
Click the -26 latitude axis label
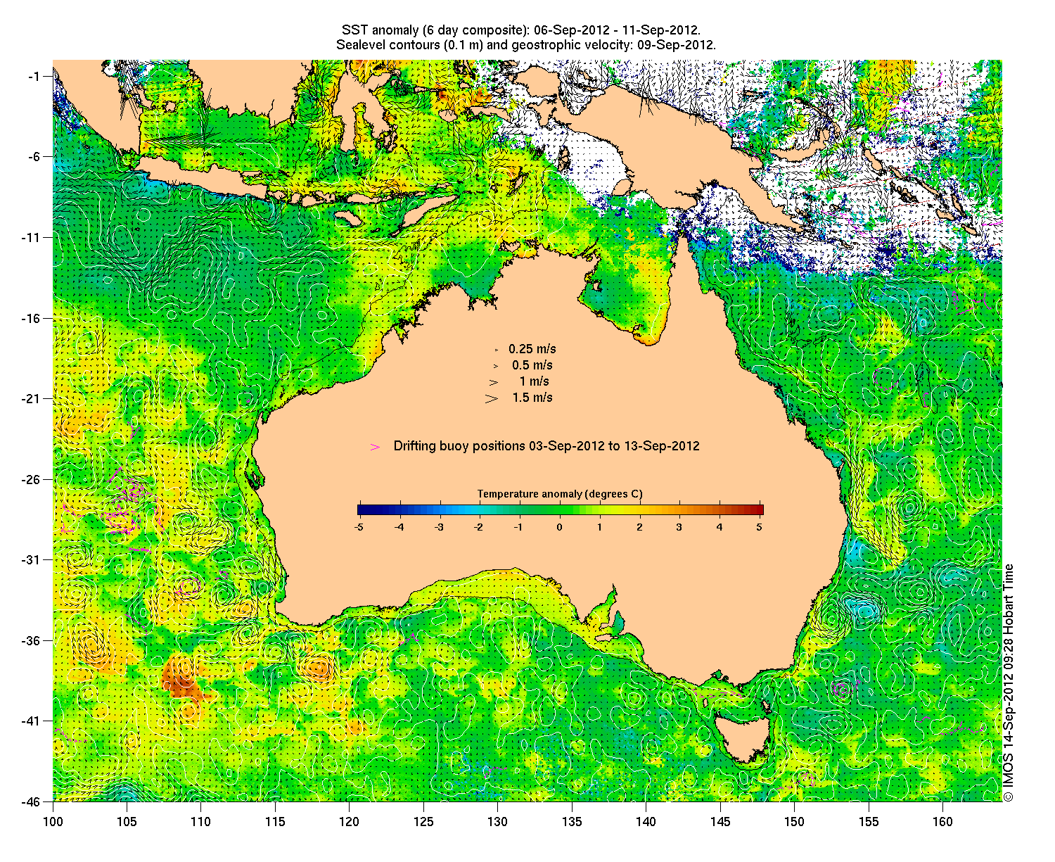click(32, 479)
